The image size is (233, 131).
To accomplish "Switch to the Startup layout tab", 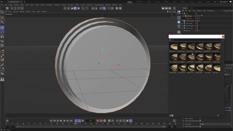I will coord(130,1).
